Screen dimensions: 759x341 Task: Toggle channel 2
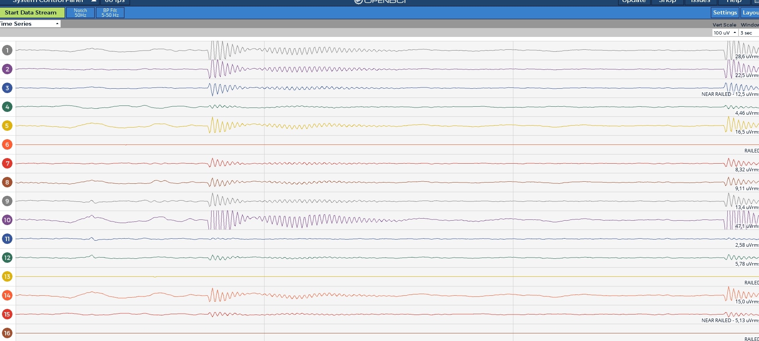pyautogui.click(x=7, y=69)
